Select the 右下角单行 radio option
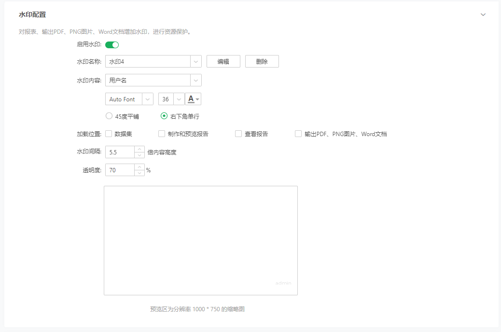The image size is (501, 332). pyautogui.click(x=164, y=116)
